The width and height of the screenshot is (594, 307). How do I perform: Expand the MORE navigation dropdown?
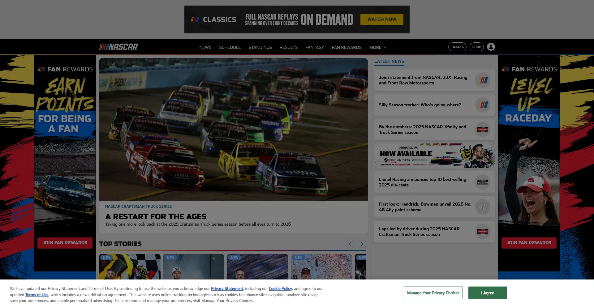(377, 47)
